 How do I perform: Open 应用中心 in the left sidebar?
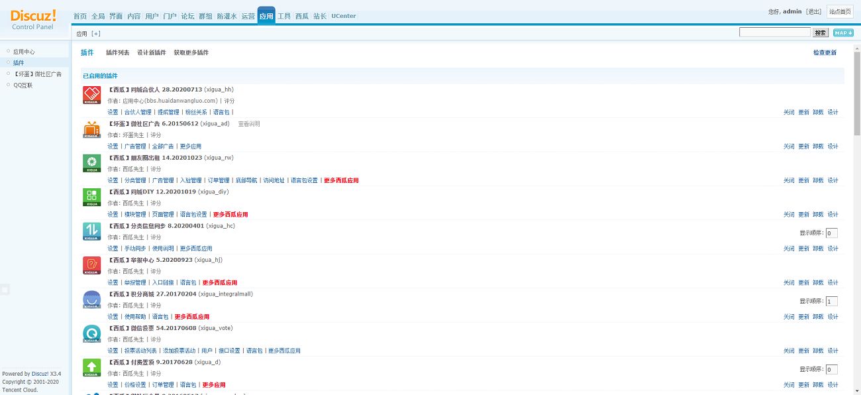pos(24,52)
